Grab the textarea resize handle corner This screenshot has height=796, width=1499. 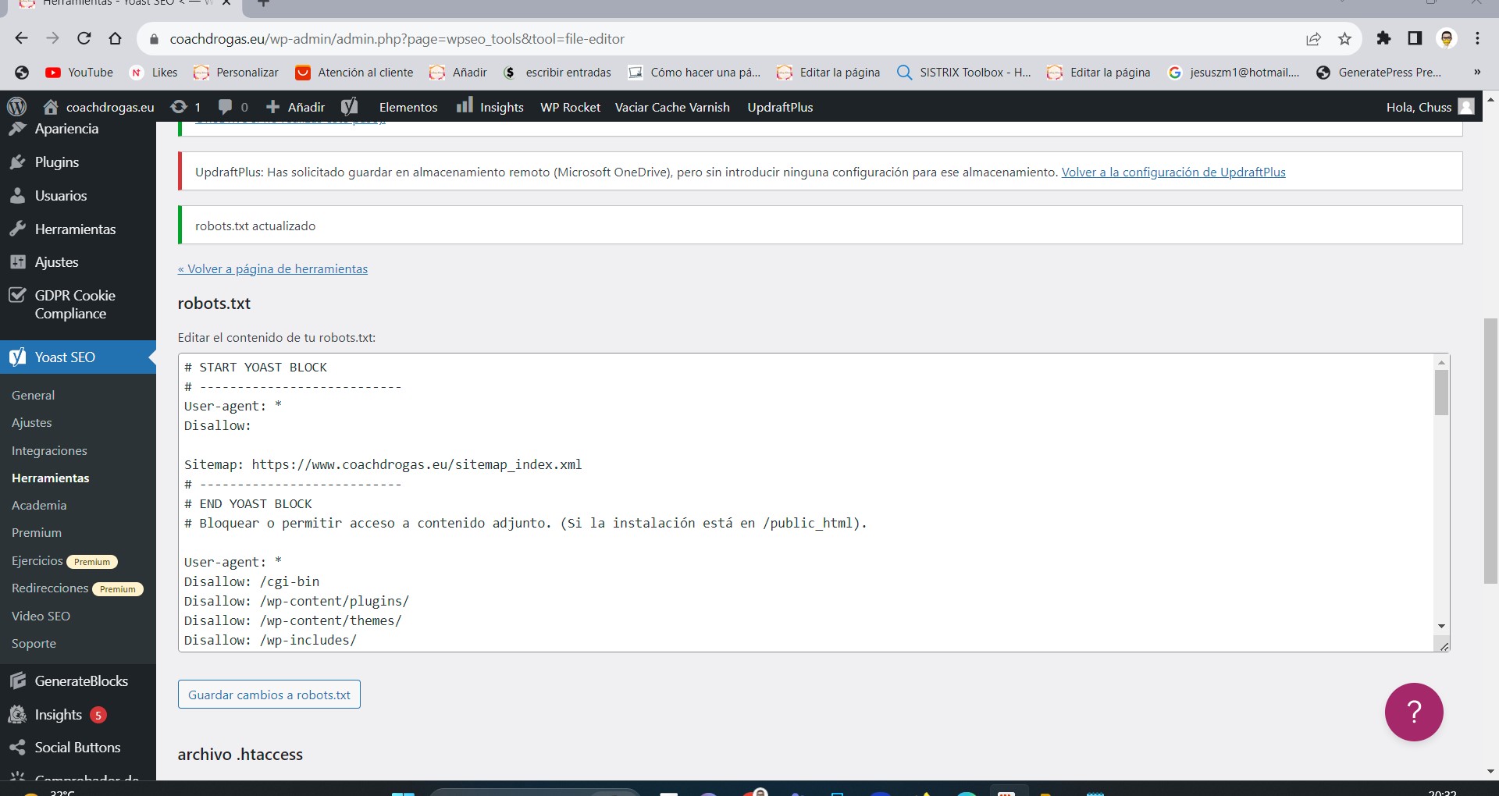(1443, 645)
